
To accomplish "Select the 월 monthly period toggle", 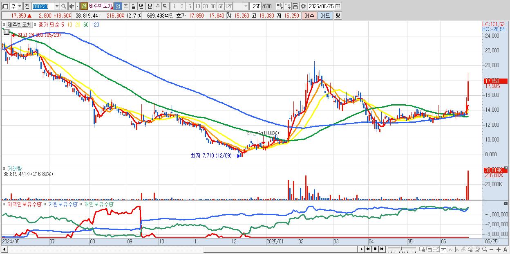I will (133, 6).
